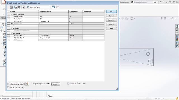
Task: Open the view settings dropdown arrow in viewport
Action: click(x=135, y=19)
